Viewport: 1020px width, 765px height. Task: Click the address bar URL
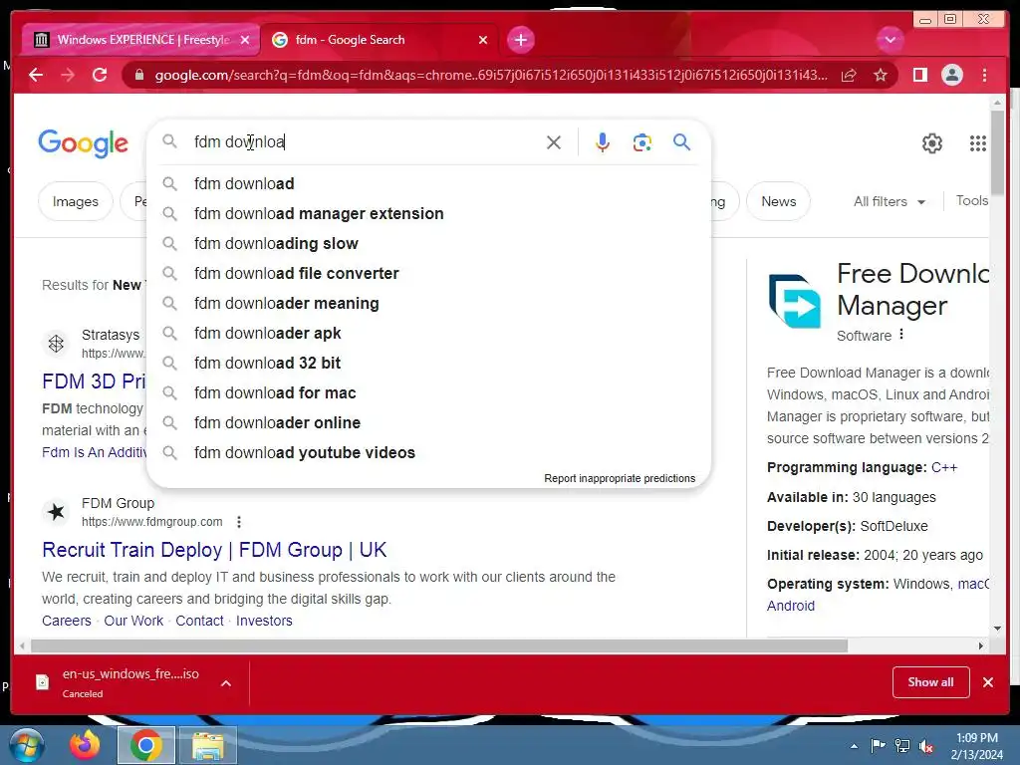coord(491,75)
